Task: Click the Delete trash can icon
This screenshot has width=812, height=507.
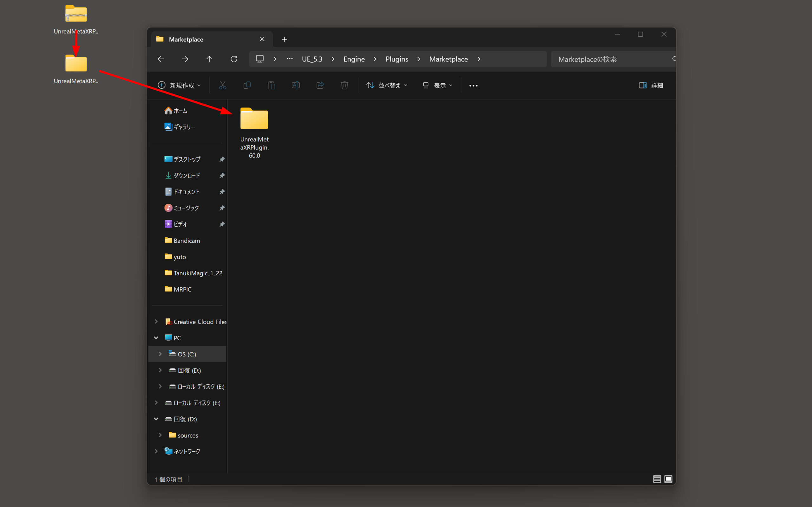Action: [344, 86]
